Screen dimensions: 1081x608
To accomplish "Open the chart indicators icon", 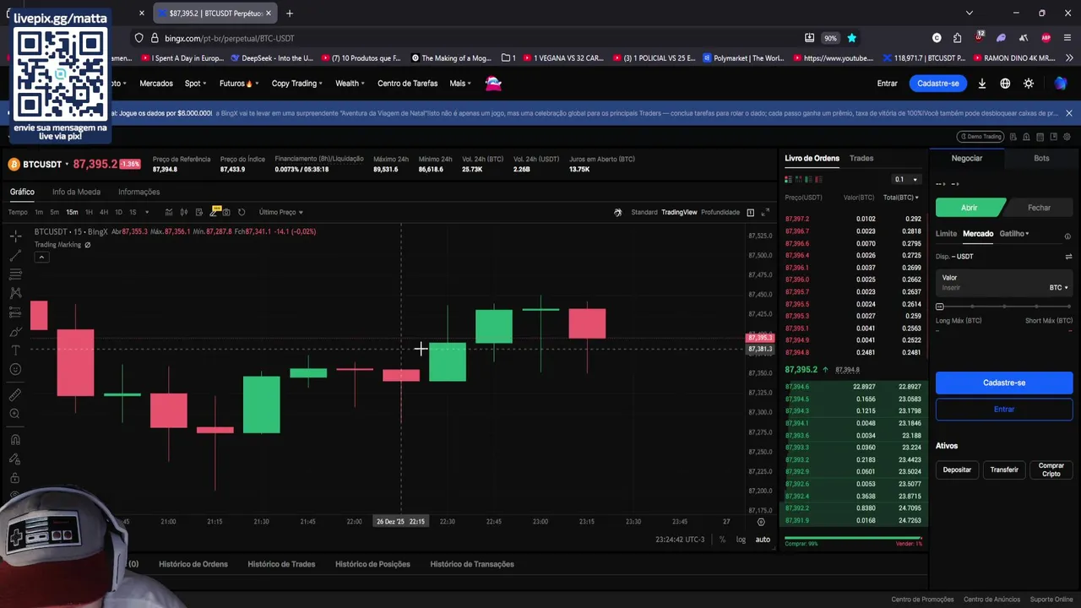I will coord(169,212).
